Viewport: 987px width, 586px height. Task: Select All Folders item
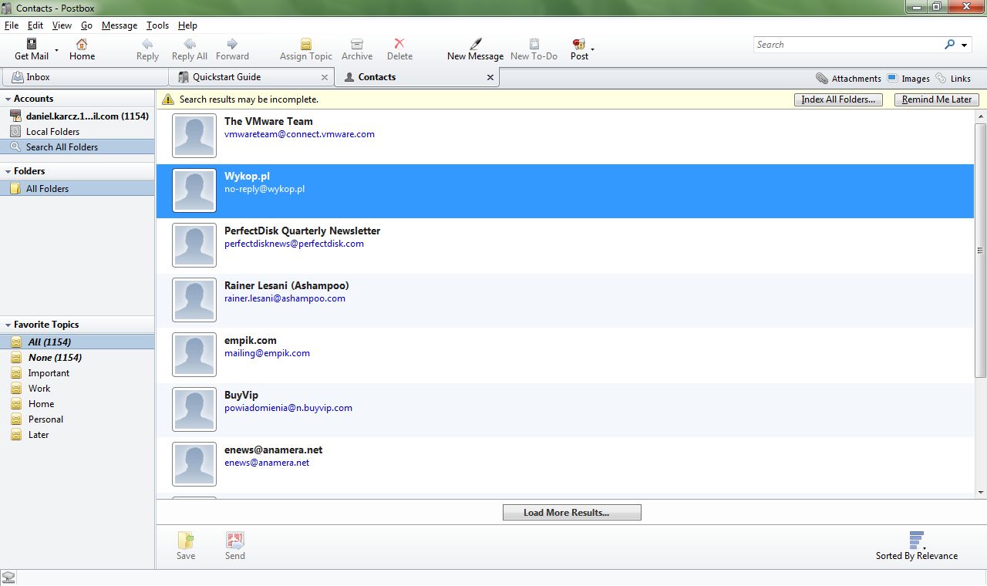point(77,189)
